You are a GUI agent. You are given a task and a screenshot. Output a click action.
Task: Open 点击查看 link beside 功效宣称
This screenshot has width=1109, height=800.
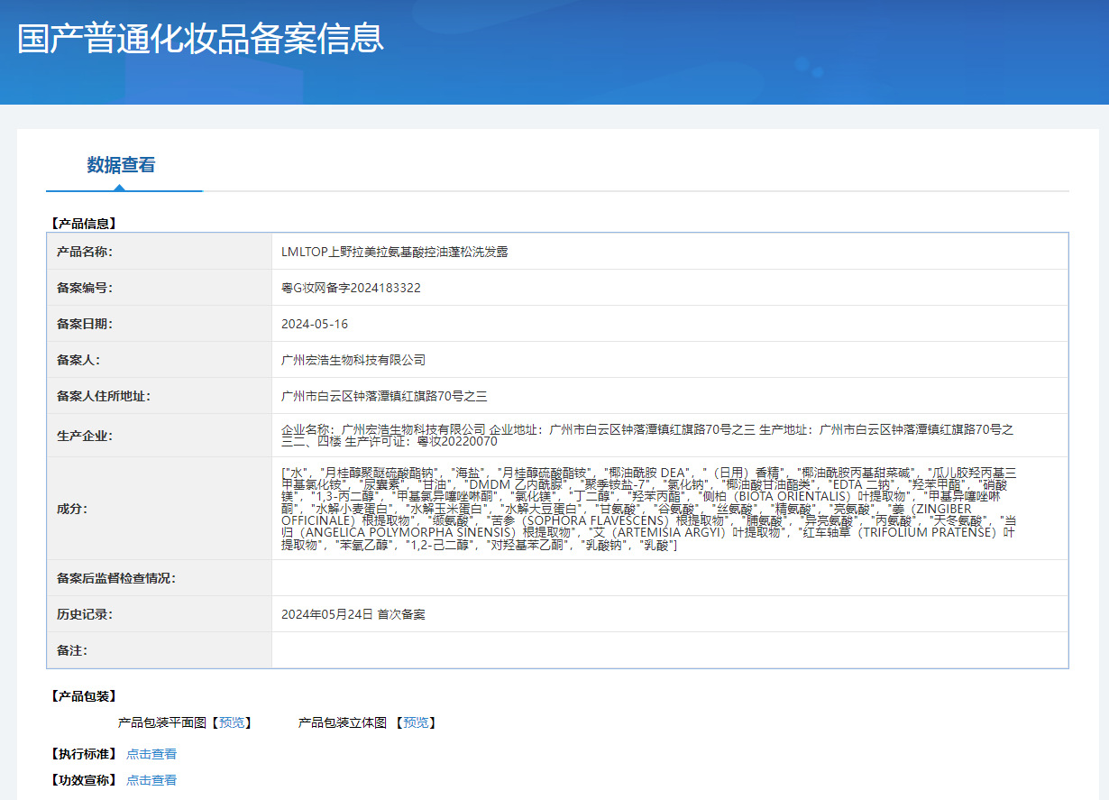coord(151,780)
